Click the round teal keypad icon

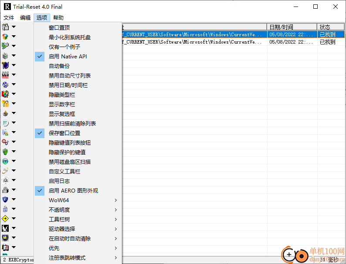5,122
